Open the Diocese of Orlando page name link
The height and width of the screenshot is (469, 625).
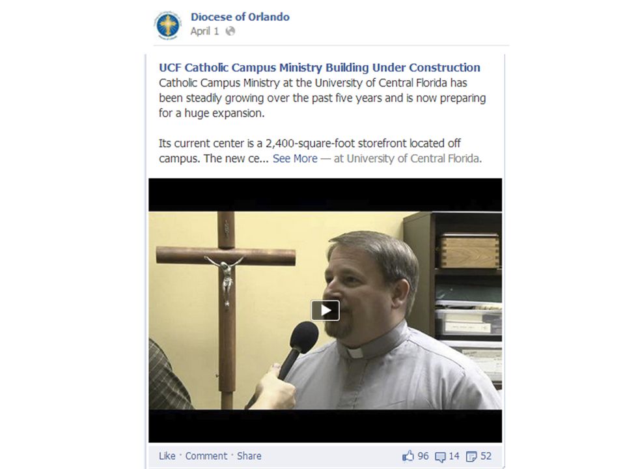240,17
